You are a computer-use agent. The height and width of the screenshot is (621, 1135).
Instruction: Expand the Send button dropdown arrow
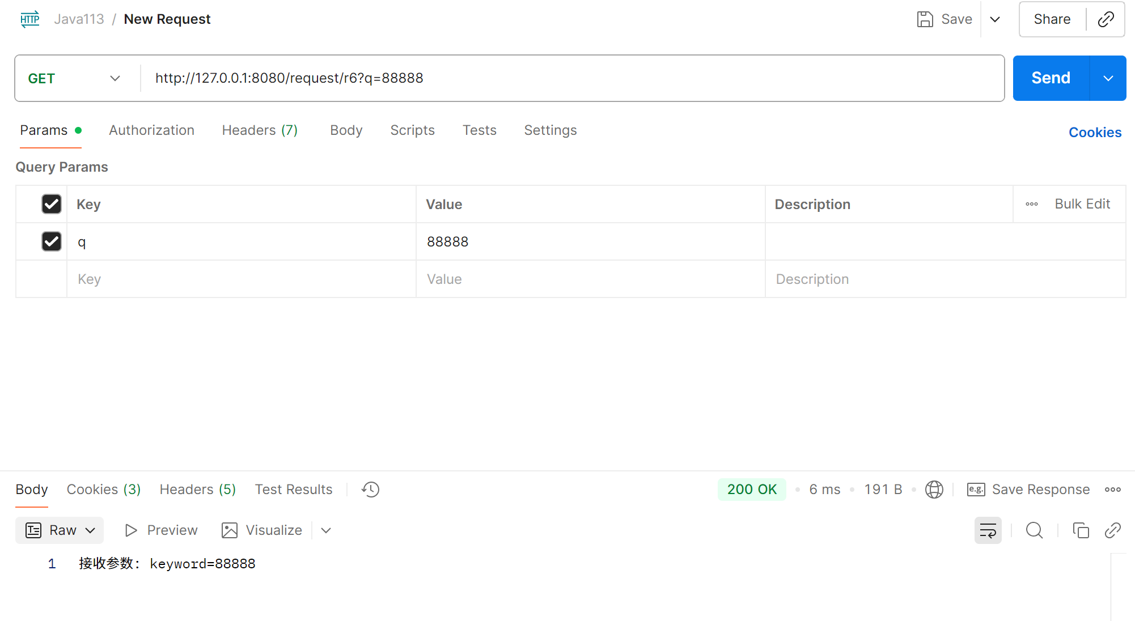[1108, 78]
